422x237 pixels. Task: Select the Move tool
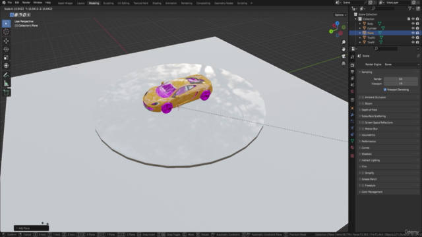coord(6,41)
